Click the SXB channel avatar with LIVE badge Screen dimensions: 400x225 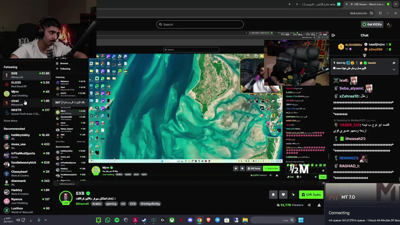pos(66,198)
